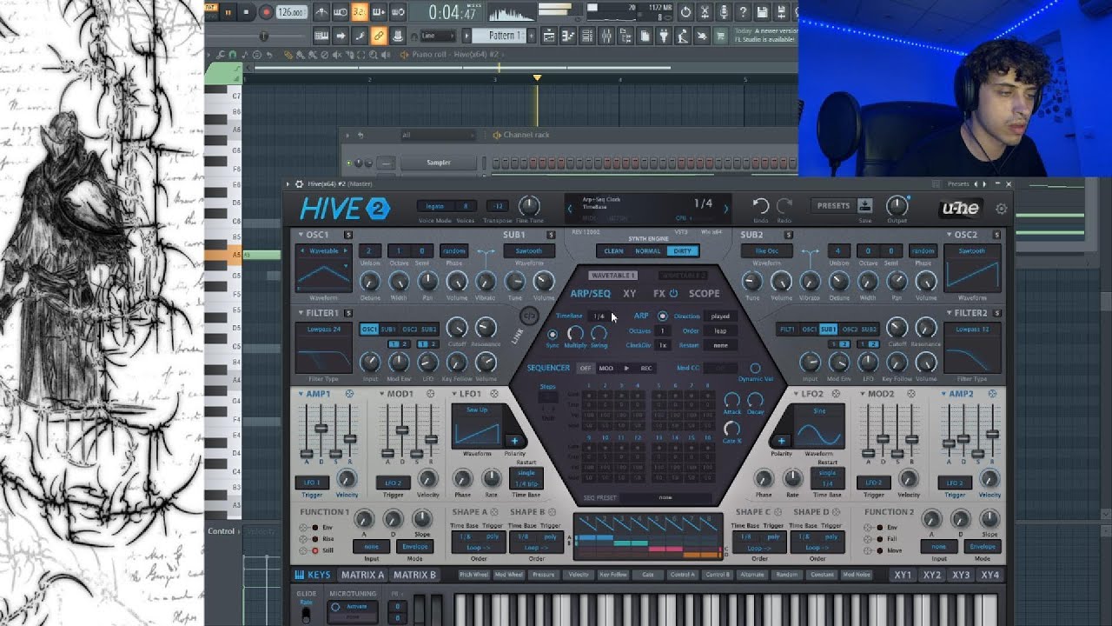The width and height of the screenshot is (1112, 626).
Task: Click the sequencer REC button
Action: coord(646,369)
